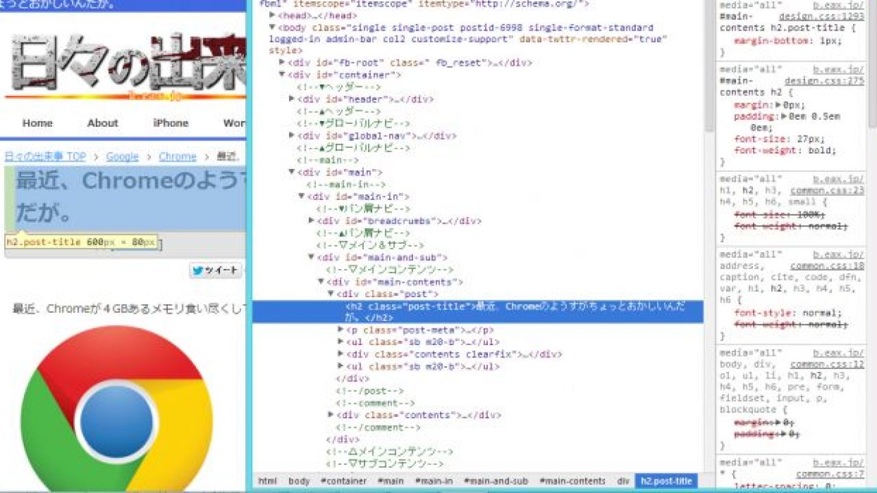The height and width of the screenshot is (493, 877).
Task: Collapse the div class="post" node
Action: point(330,294)
